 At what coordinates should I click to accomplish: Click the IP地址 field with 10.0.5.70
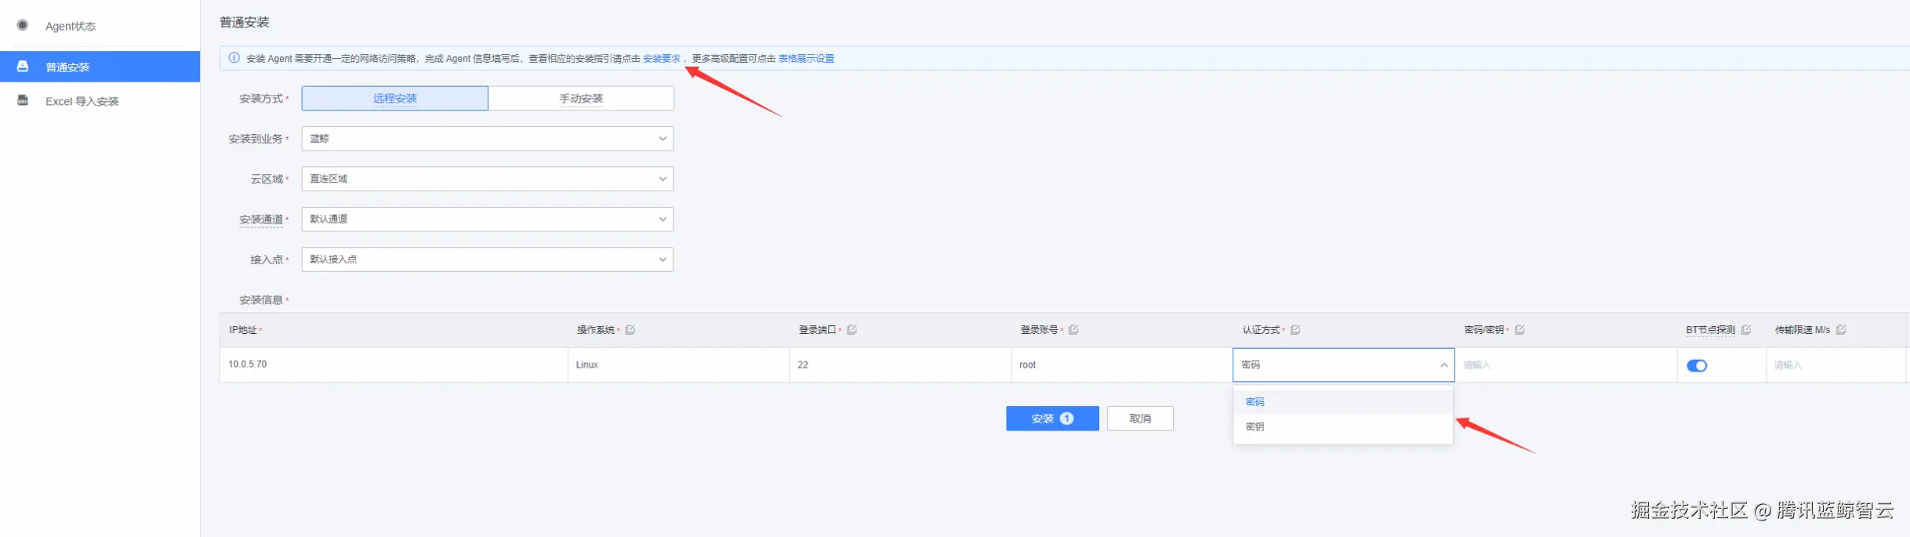point(394,365)
